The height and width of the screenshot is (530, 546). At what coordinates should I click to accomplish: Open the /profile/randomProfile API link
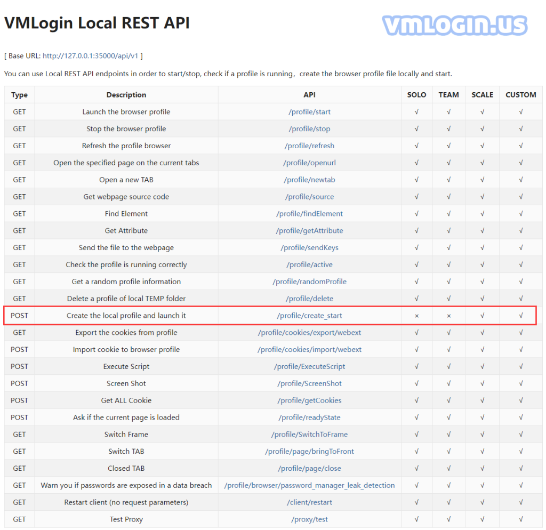coord(309,282)
